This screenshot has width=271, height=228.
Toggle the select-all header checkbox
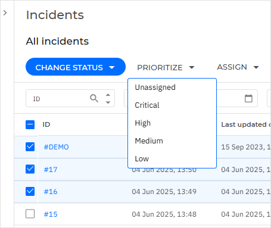pyautogui.click(x=30, y=124)
